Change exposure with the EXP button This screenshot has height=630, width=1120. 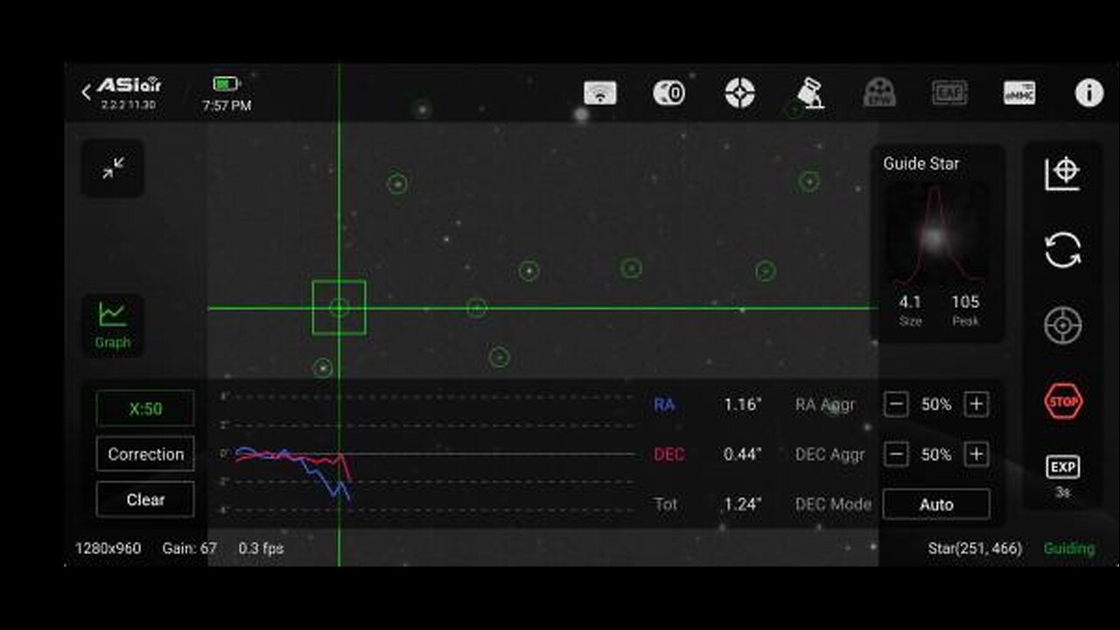pos(1063,476)
